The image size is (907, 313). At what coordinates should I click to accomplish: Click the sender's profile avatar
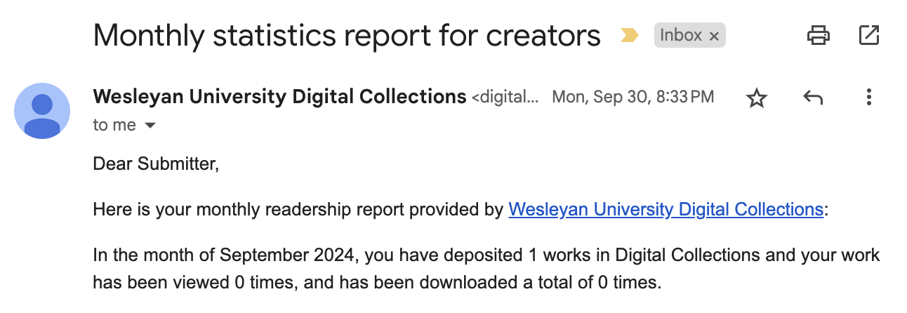42,111
